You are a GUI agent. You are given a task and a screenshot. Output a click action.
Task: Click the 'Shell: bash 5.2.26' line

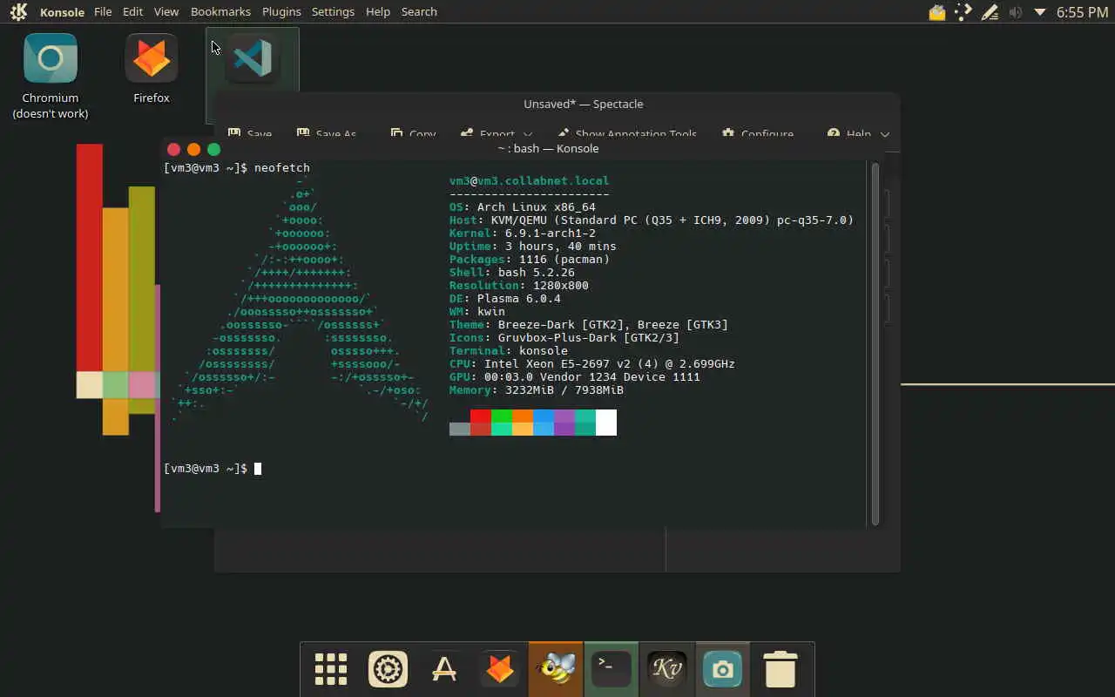coord(512,272)
